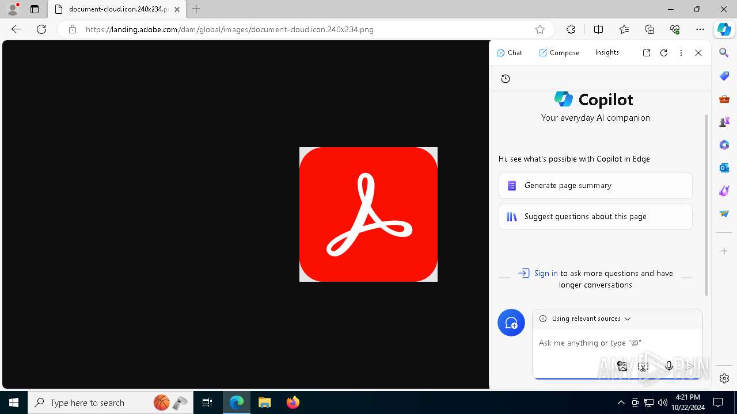The height and width of the screenshot is (414, 737).
Task: Open sidebar Search icon
Action: (724, 53)
